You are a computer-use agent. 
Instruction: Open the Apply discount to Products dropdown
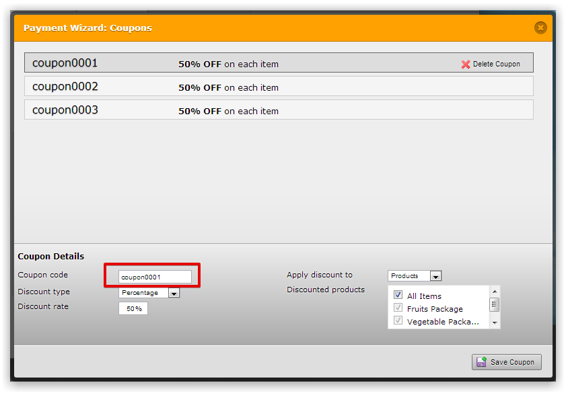tap(435, 276)
